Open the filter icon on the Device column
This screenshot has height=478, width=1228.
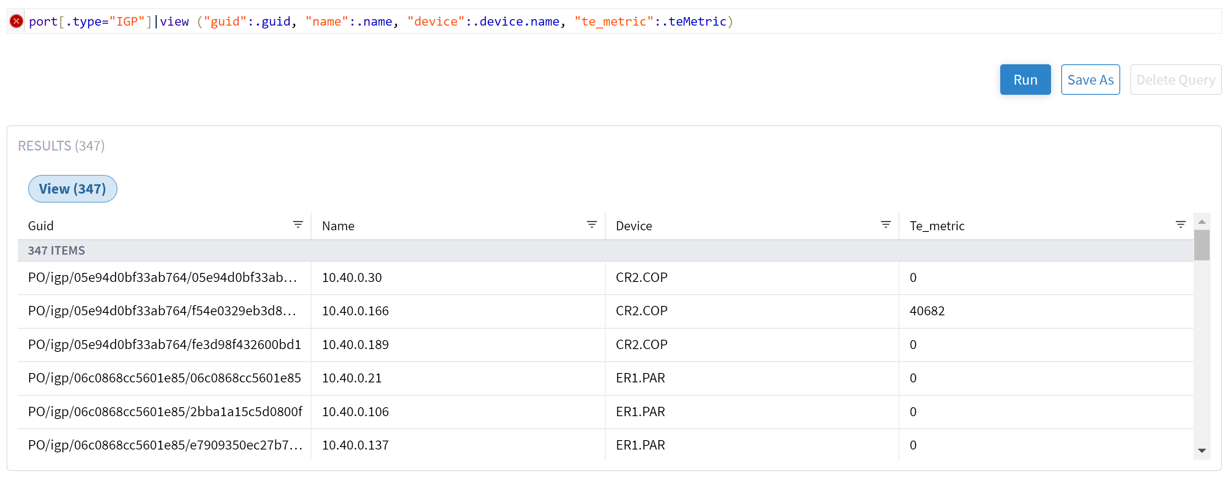click(885, 225)
